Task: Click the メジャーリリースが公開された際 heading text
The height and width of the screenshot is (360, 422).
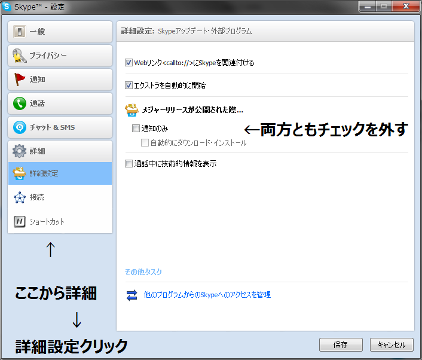Action: tap(192, 110)
